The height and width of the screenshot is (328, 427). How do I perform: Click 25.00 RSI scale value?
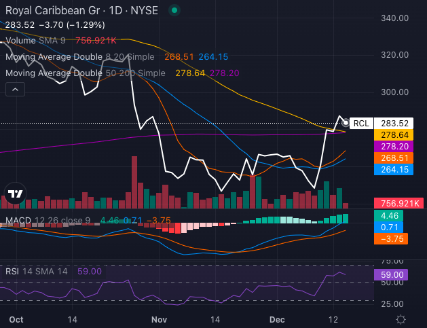click(x=392, y=304)
